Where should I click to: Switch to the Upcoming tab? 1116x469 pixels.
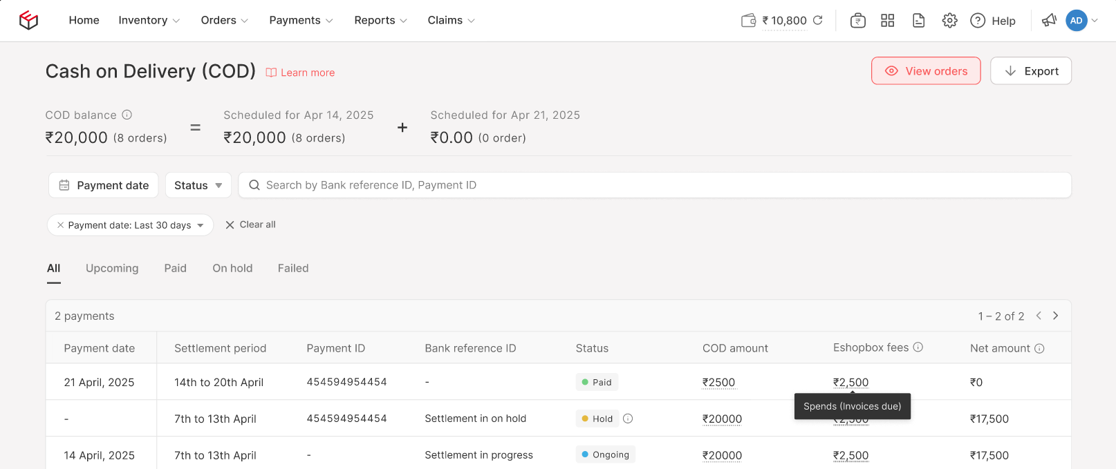(112, 268)
